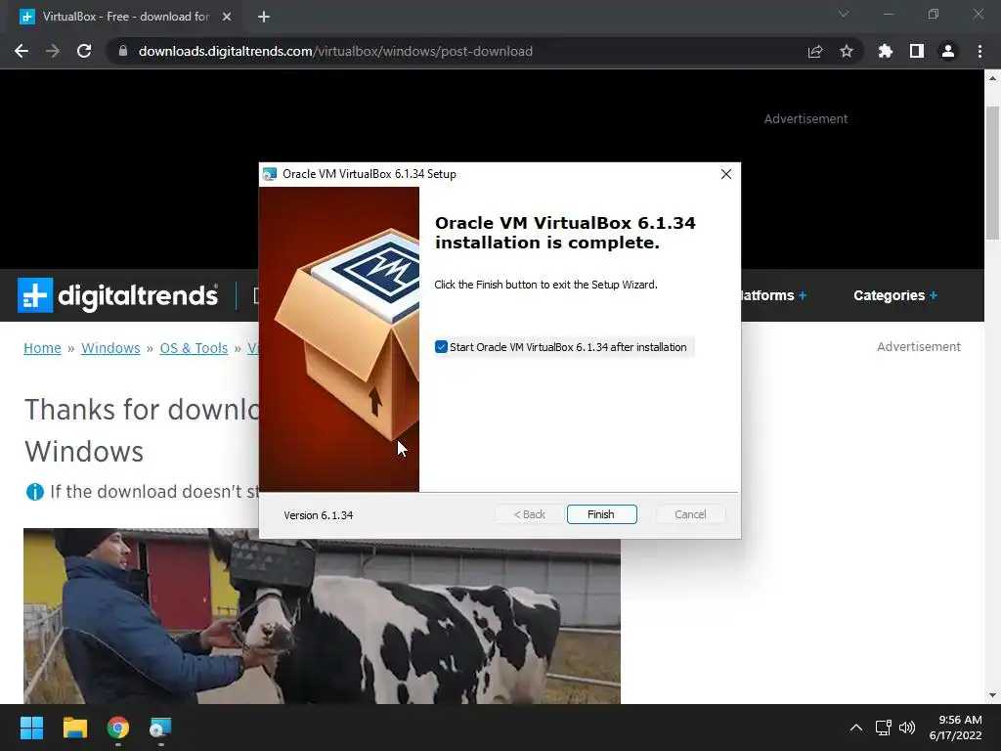View site information via lock icon
Screen dimensions: 1001x751
[123, 51]
